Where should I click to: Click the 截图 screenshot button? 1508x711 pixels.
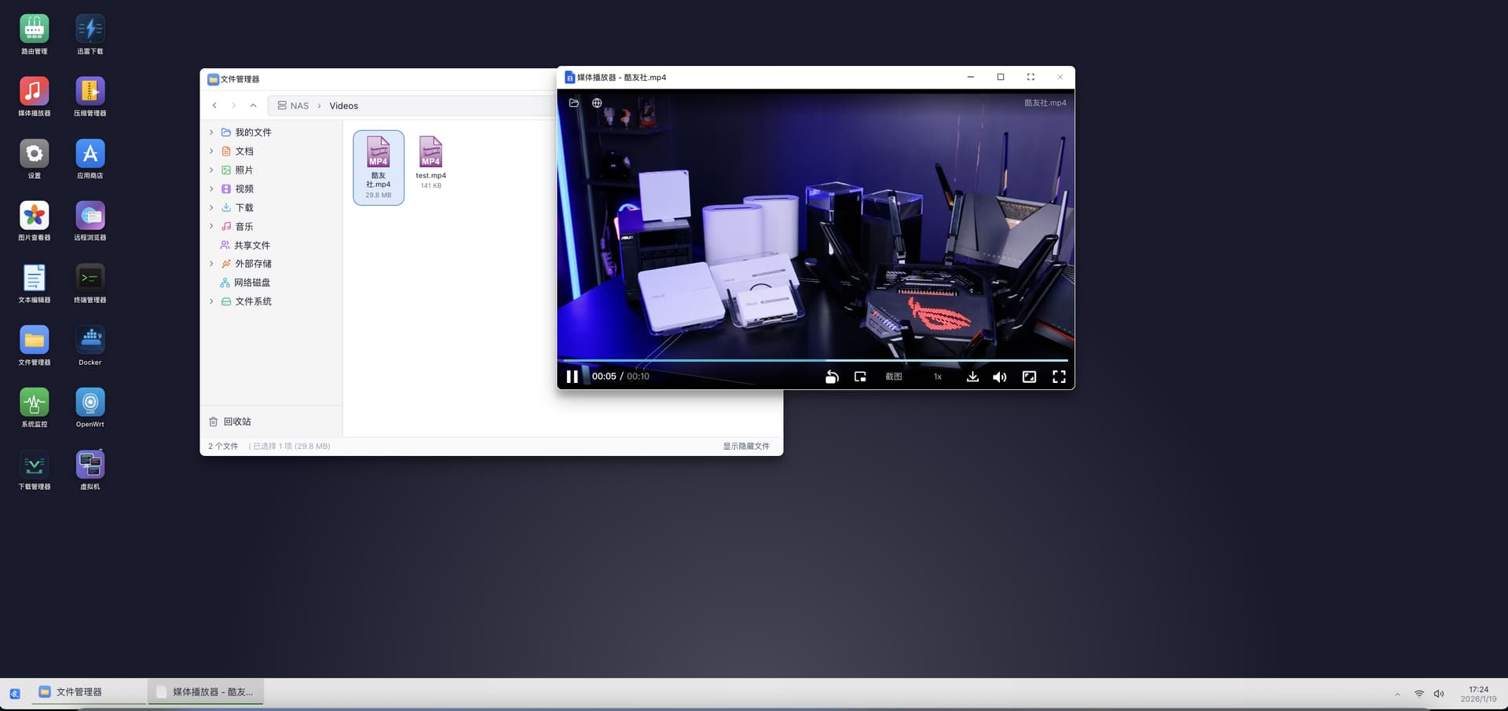pos(894,377)
